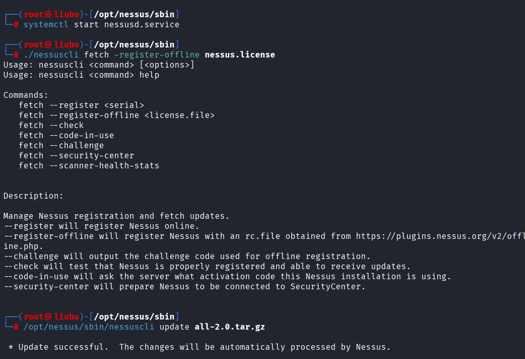The image size is (525, 359).
Task: Click the skull icon in the first prompt
Action: point(48,14)
